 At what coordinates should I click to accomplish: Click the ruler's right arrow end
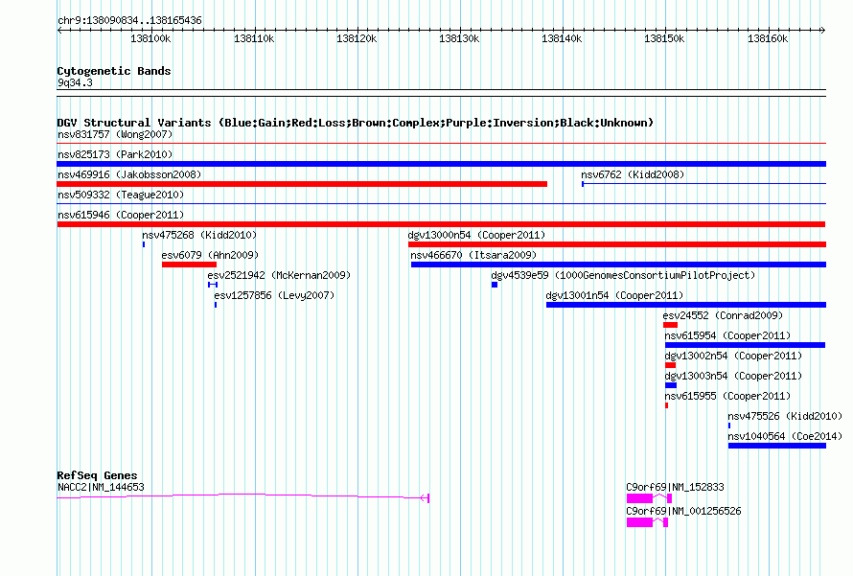[822, 30]
